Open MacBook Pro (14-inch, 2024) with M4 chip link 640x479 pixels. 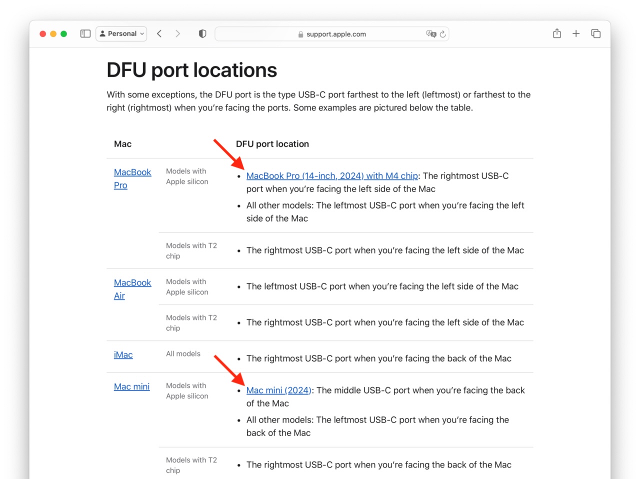332,175
